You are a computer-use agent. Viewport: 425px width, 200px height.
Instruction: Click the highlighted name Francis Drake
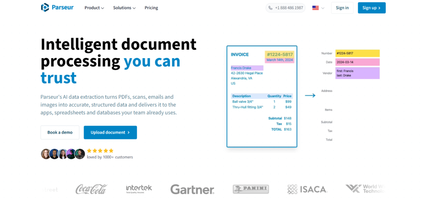(247, 68)
